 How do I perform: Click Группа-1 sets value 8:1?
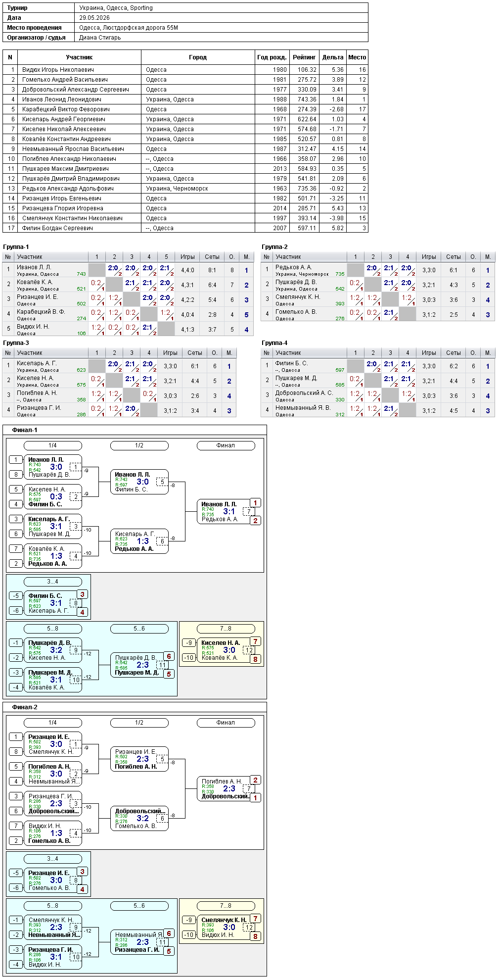212,270
